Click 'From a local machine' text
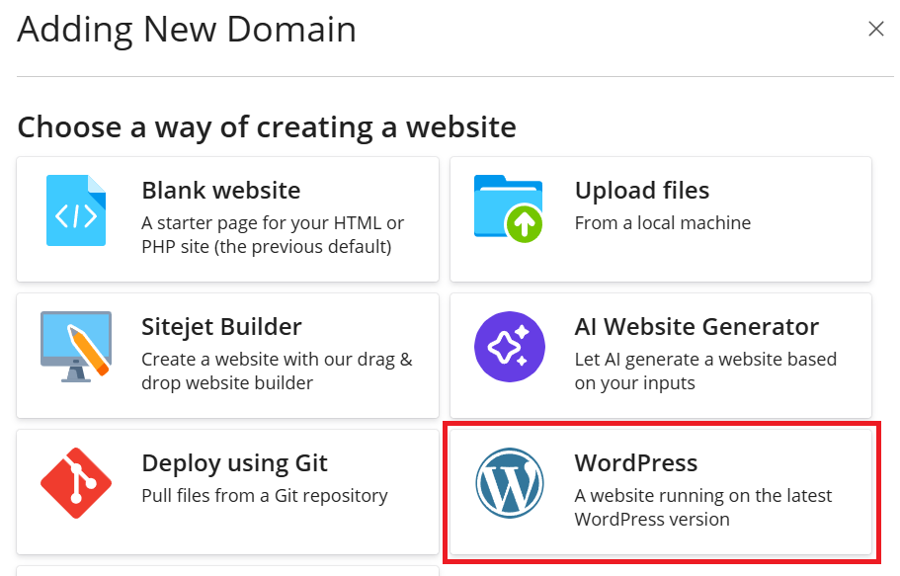Image resolution: width=900 pixels, height=576 pixels. [x=663, y=223]
